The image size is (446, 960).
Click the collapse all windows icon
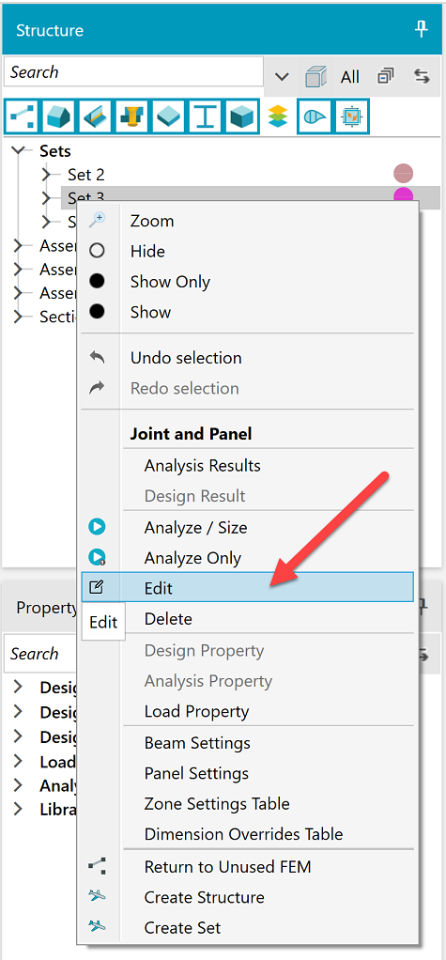pos(385,76)
